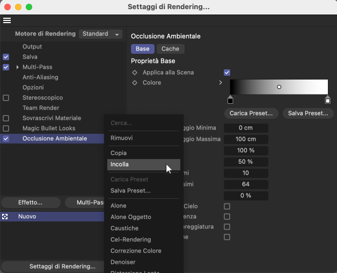The image size is (337, 273).
Task: Select Team Render in the settings list
Action: [41, 108]
